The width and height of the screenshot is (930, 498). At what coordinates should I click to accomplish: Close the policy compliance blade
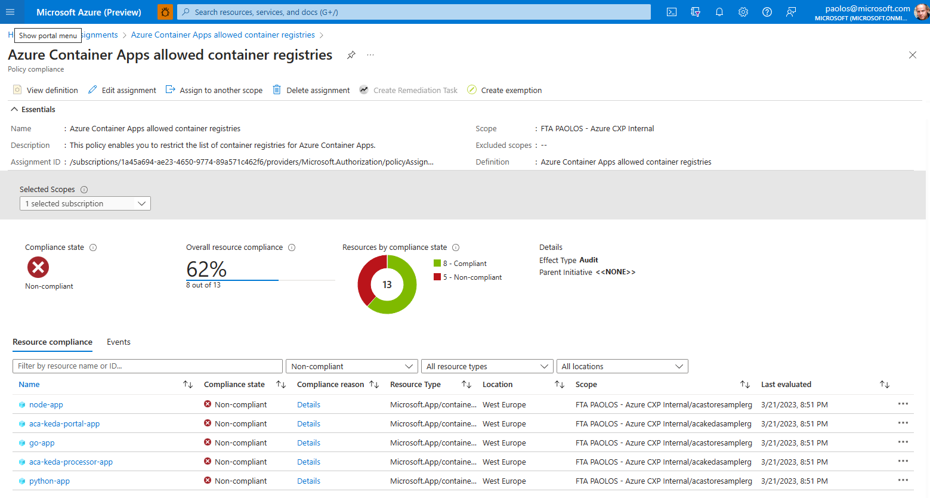913,55
